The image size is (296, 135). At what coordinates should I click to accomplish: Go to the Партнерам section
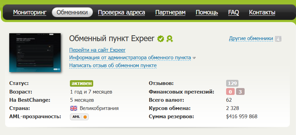[170, 12]
